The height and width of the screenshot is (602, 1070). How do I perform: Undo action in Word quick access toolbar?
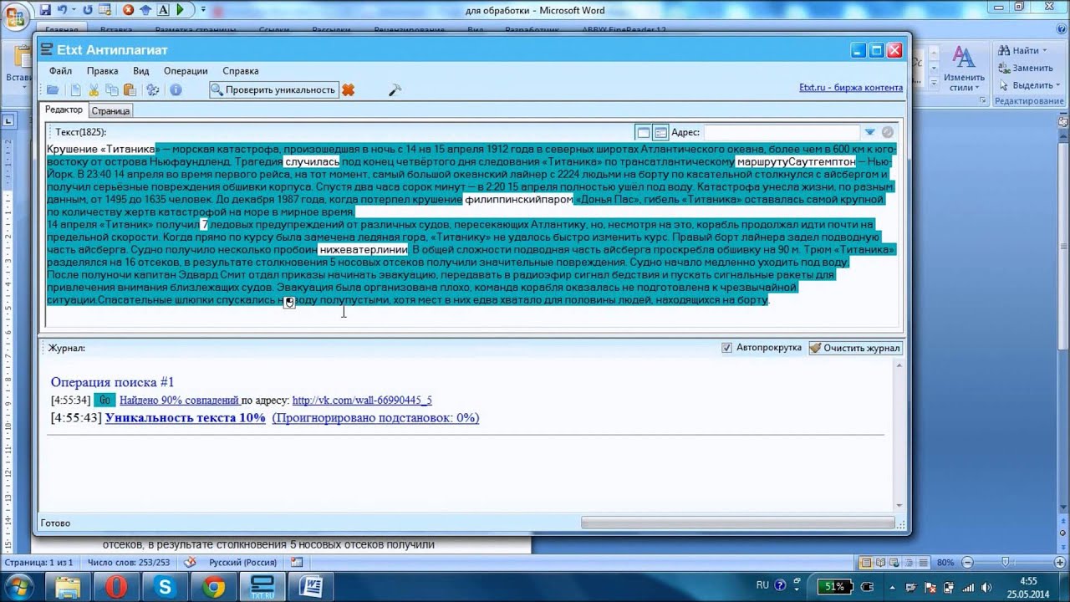tap(63, 10)
